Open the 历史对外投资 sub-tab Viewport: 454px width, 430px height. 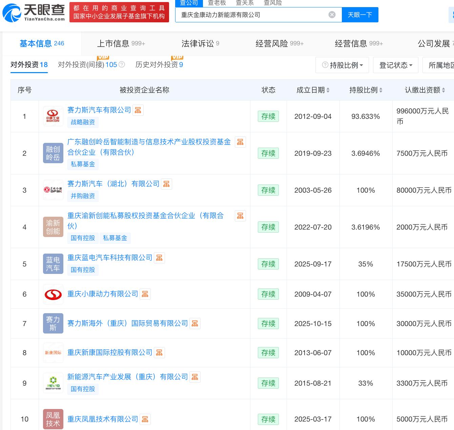point(159,65)
